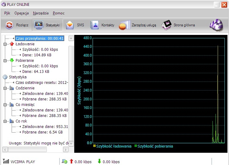
Task: Select Załadowane dane: 953.31 row
Action: pos(45,127)
